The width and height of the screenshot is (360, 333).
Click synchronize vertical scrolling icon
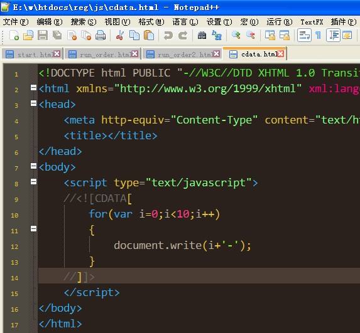pyautogui.click(x=270, y=35)
